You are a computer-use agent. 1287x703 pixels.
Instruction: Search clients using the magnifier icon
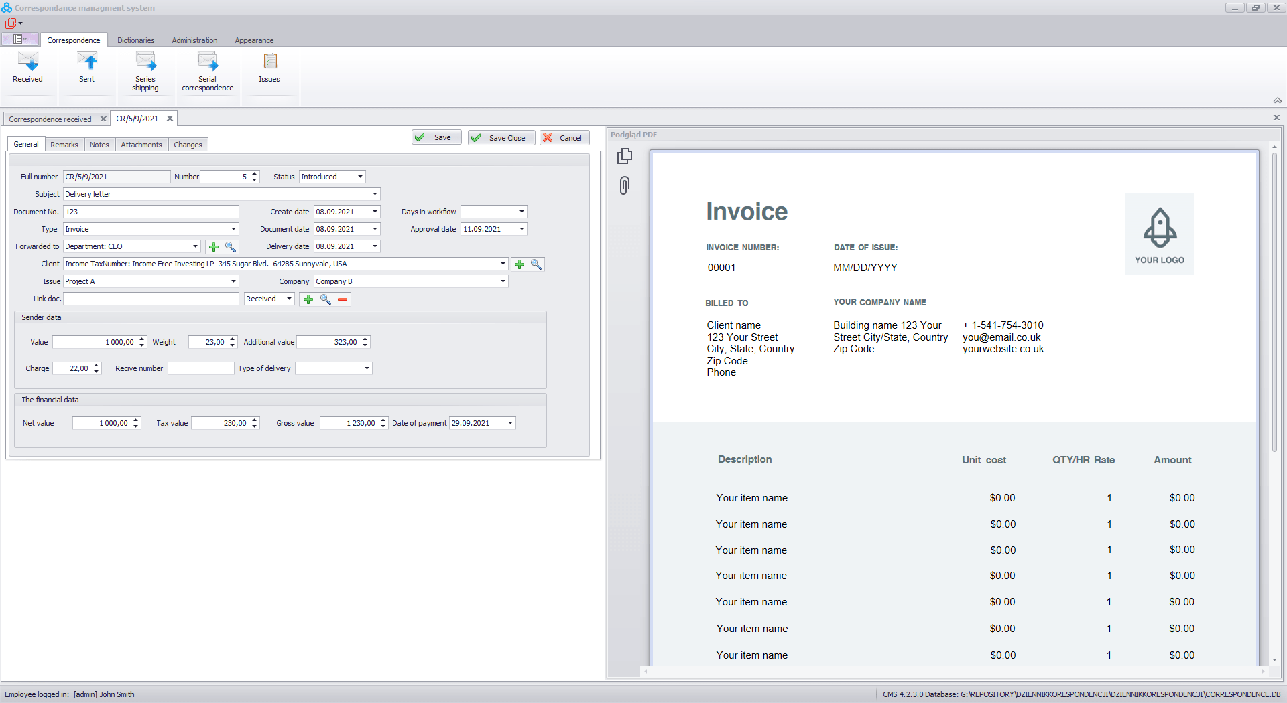[x=536, y=264]
